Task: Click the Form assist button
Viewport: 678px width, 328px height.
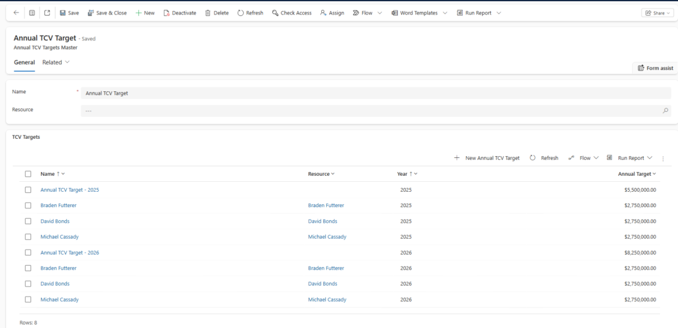Action: tap(655, 68)
